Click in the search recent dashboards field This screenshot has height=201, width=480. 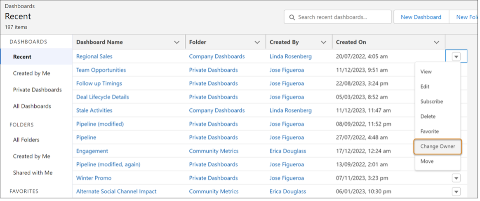pyautogui.click(x=342, y=17)
